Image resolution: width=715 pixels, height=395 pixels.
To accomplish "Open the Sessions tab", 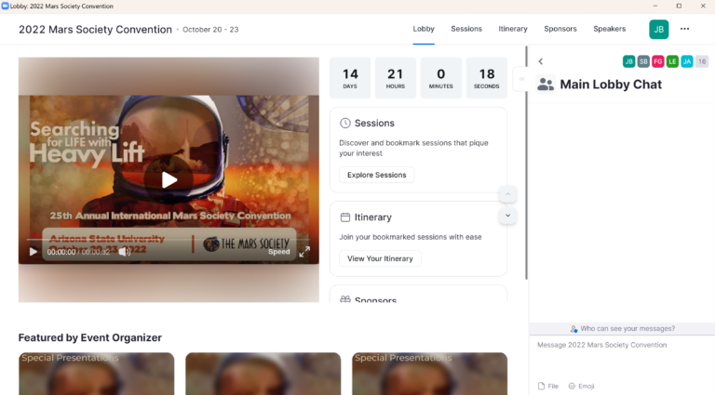I will 466,29.
